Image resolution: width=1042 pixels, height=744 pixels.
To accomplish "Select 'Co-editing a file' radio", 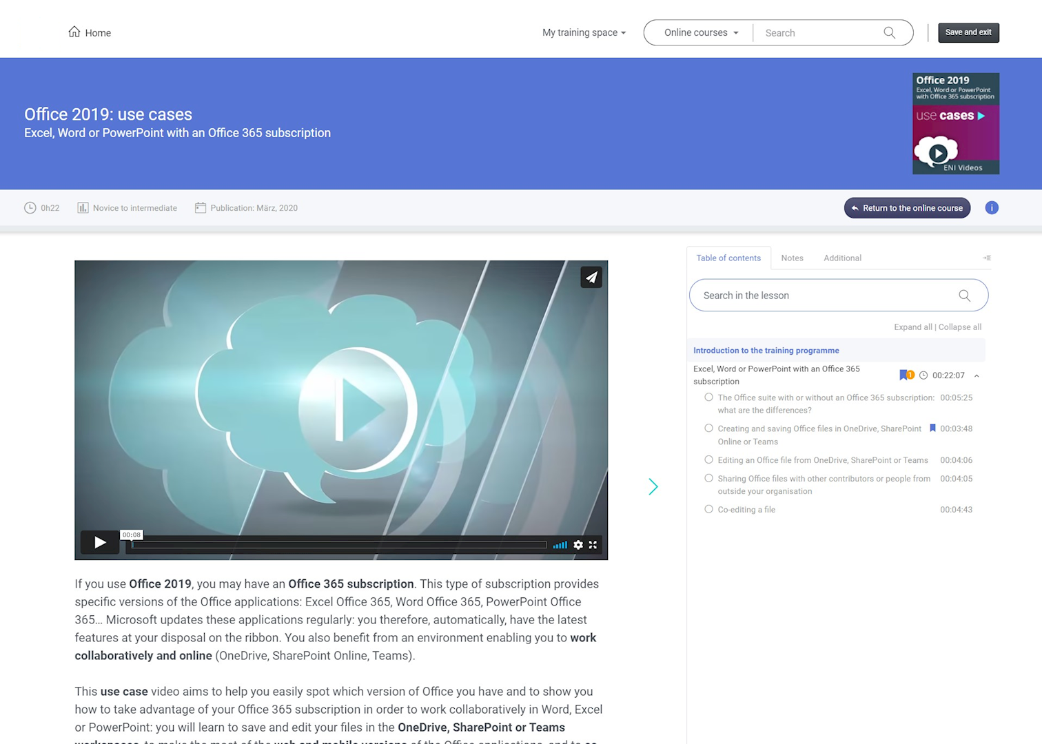I will coord(708,509).
